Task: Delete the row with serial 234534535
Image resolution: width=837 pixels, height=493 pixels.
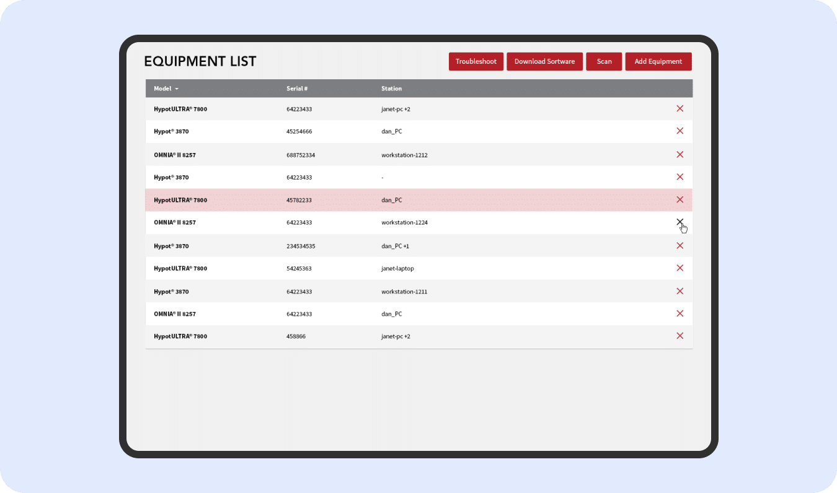Action: coord(680,245)
